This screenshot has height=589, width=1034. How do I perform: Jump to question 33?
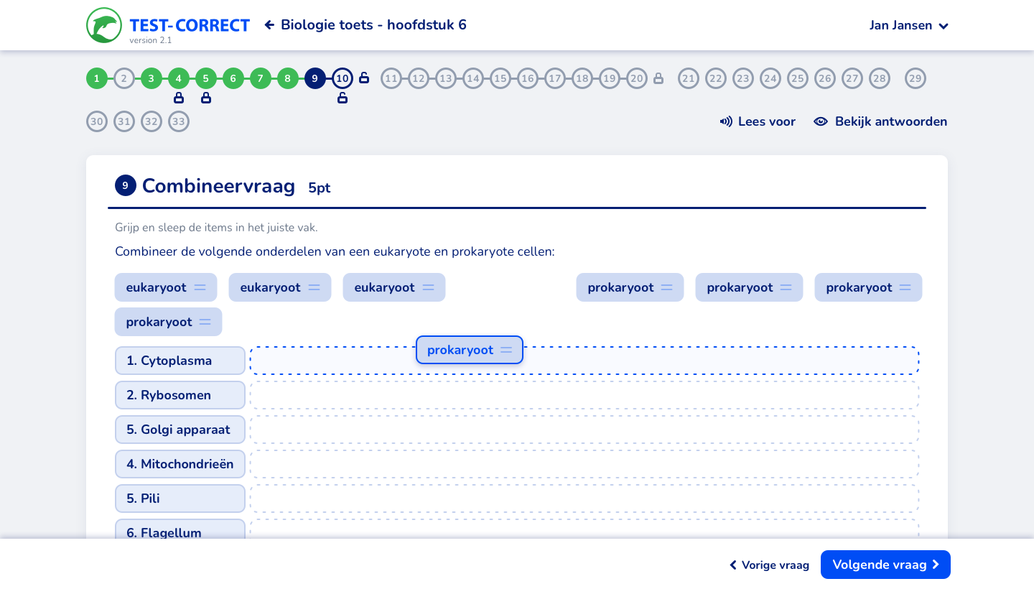(x=179, y=121)
